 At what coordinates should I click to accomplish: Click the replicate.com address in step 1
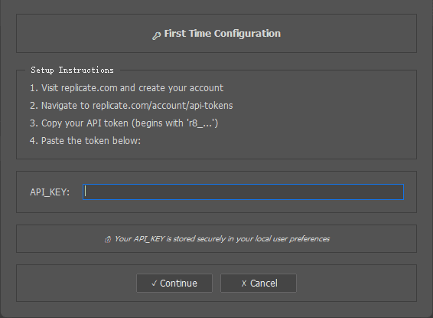[90, 88]
